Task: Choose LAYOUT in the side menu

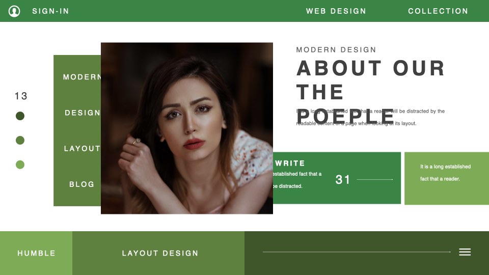Action: tap(82, 149)
